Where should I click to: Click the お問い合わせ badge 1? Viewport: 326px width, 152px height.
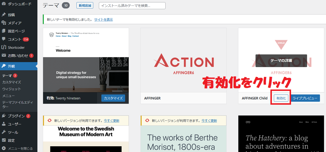point(31,56)
